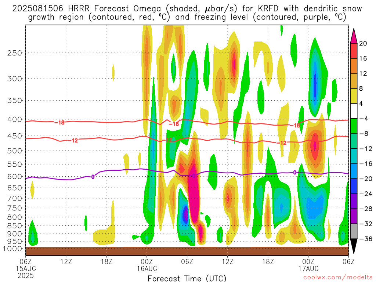Viewport: 376px width, 282px height.
Task: Click the 17AUG date label
Action: (308, 268)
